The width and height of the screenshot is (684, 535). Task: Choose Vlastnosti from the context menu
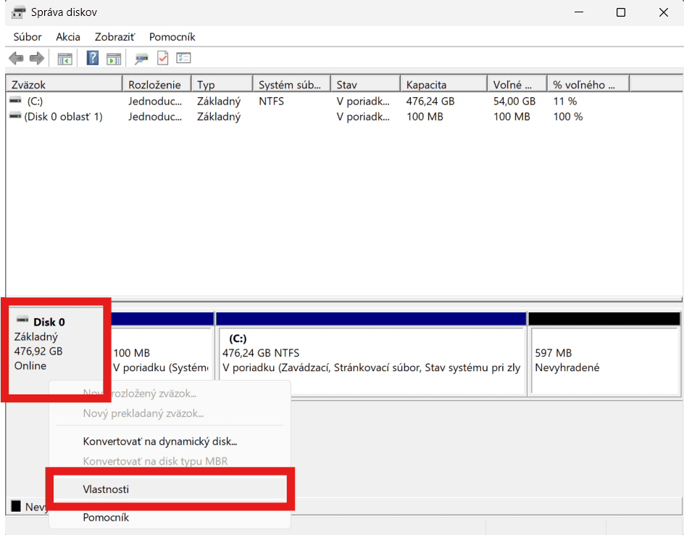click(x=106, y=489)
